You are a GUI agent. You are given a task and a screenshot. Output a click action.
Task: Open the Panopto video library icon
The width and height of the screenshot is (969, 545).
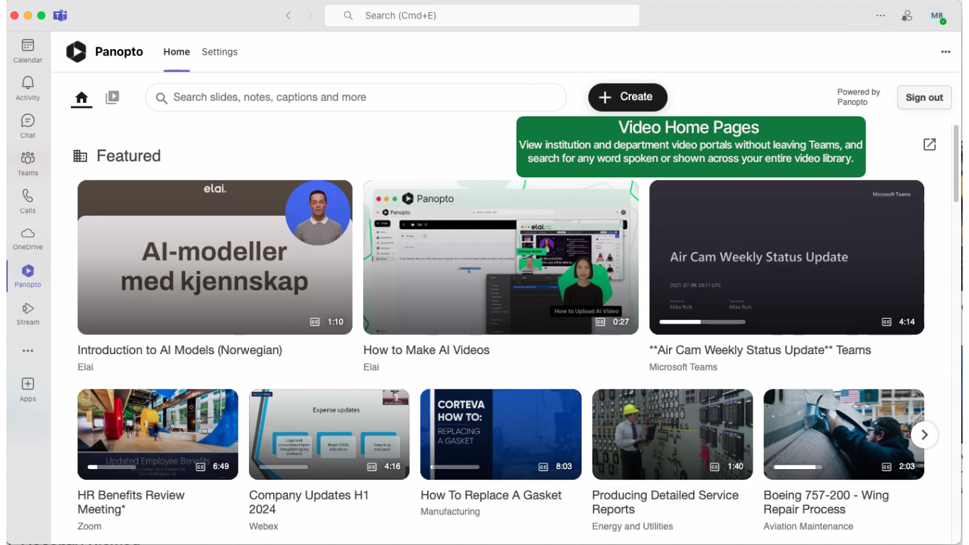point(112,98)
